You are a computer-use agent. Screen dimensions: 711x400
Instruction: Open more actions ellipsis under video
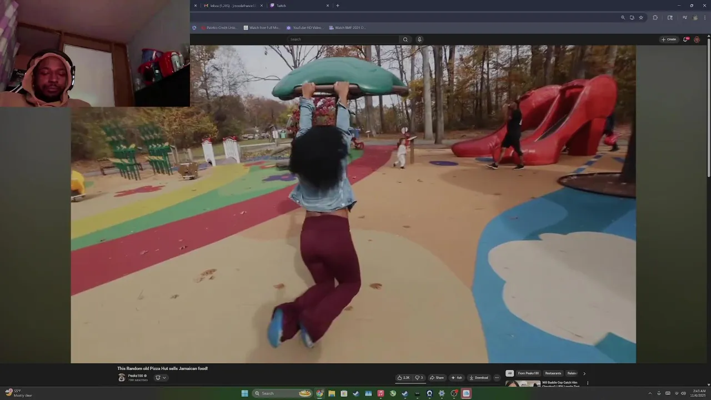pyautogui.click(x=497, y=378)
